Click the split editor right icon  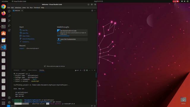pyautogui.click(x=92, y=11)
